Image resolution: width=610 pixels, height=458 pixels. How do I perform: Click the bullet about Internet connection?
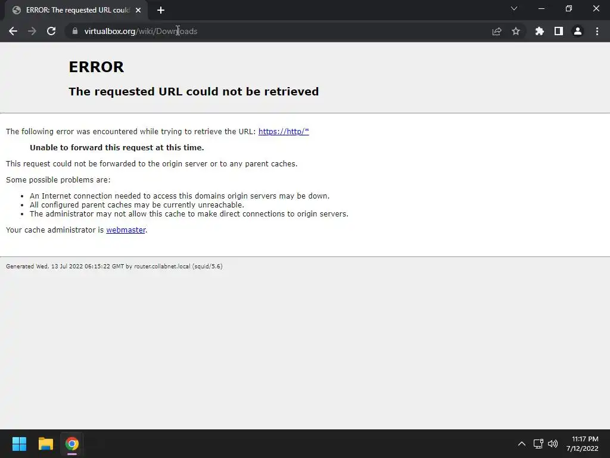[x=179, y=196]
